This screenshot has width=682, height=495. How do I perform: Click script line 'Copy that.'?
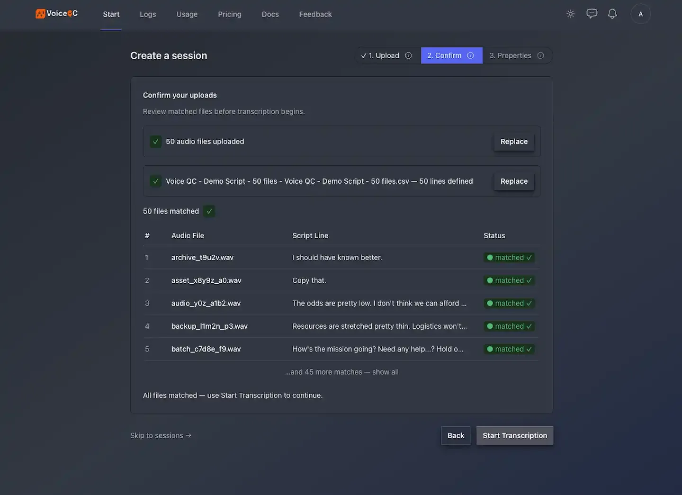309,280
